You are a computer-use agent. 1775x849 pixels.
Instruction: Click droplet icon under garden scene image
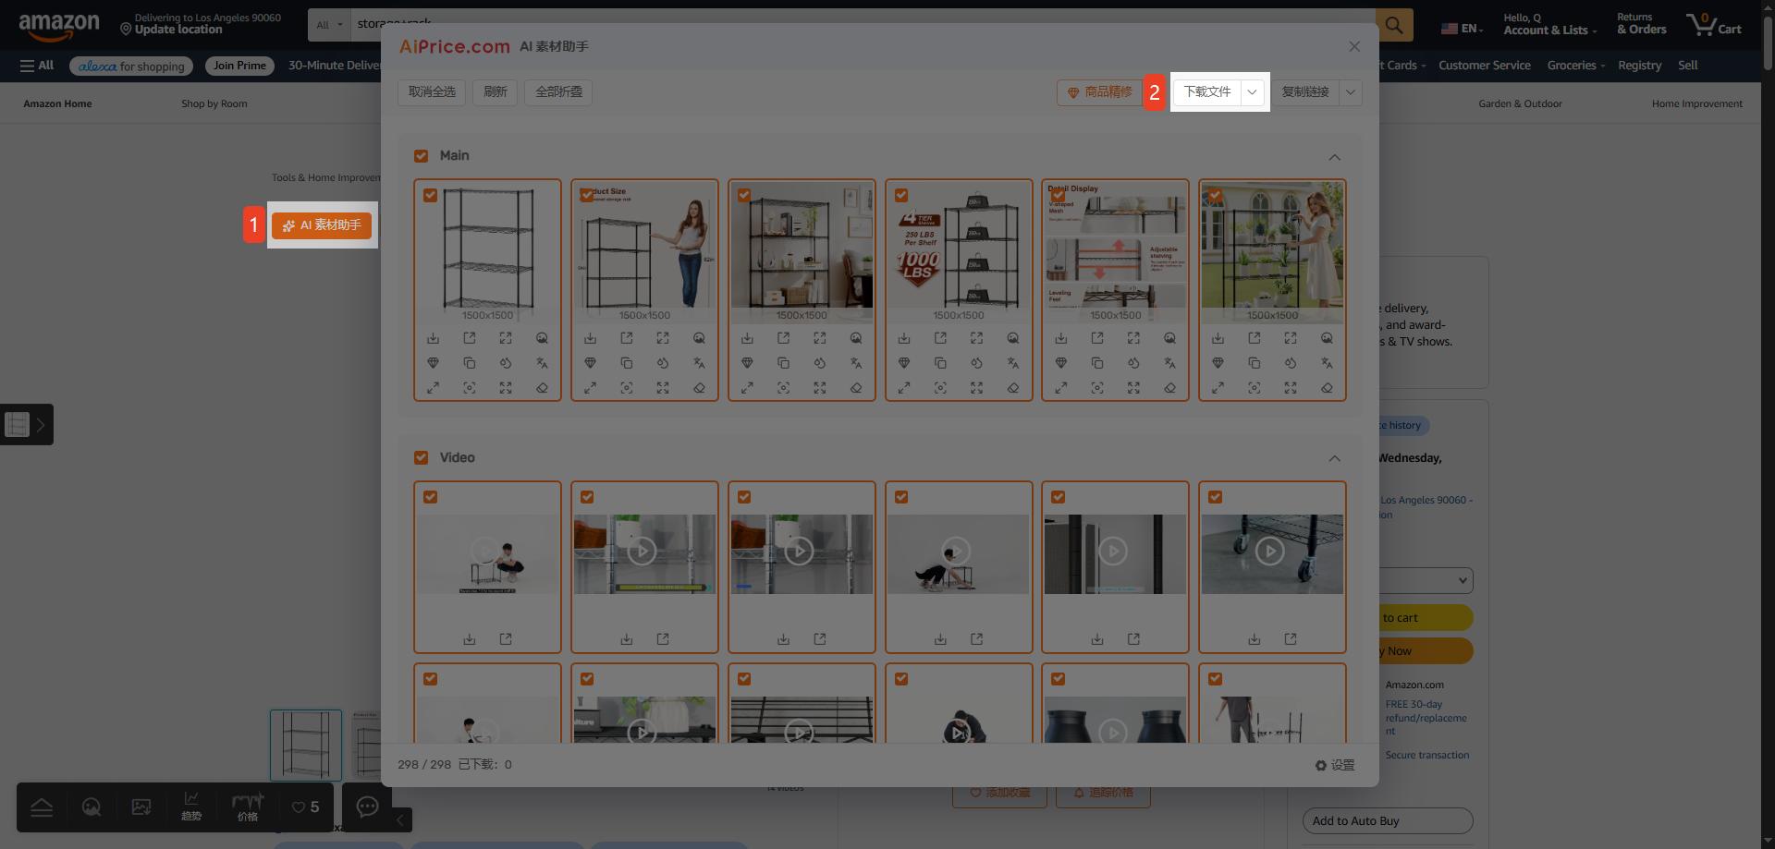point(1291,363)
